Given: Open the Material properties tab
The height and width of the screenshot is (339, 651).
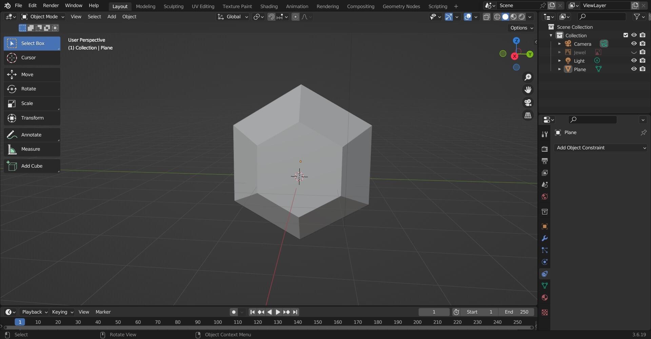Looking at the screenshot, I should click(545, 298).
